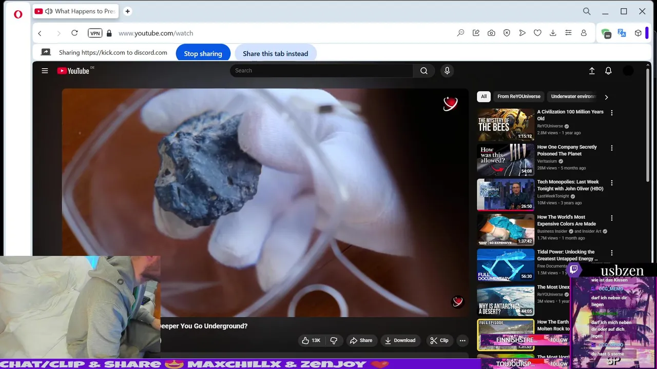The height and width of the screenshot is (369, 657).
Task: Select the All filter chip
Action: coord(484,96)
